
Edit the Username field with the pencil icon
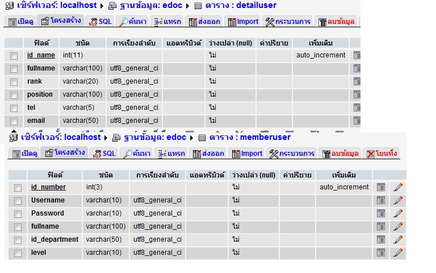pyautogui.click(x=398, y=200)
